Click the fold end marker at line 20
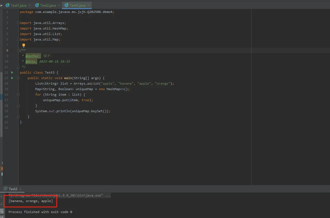The width and height of the screenshot is (330, 218). click(18, 117)
